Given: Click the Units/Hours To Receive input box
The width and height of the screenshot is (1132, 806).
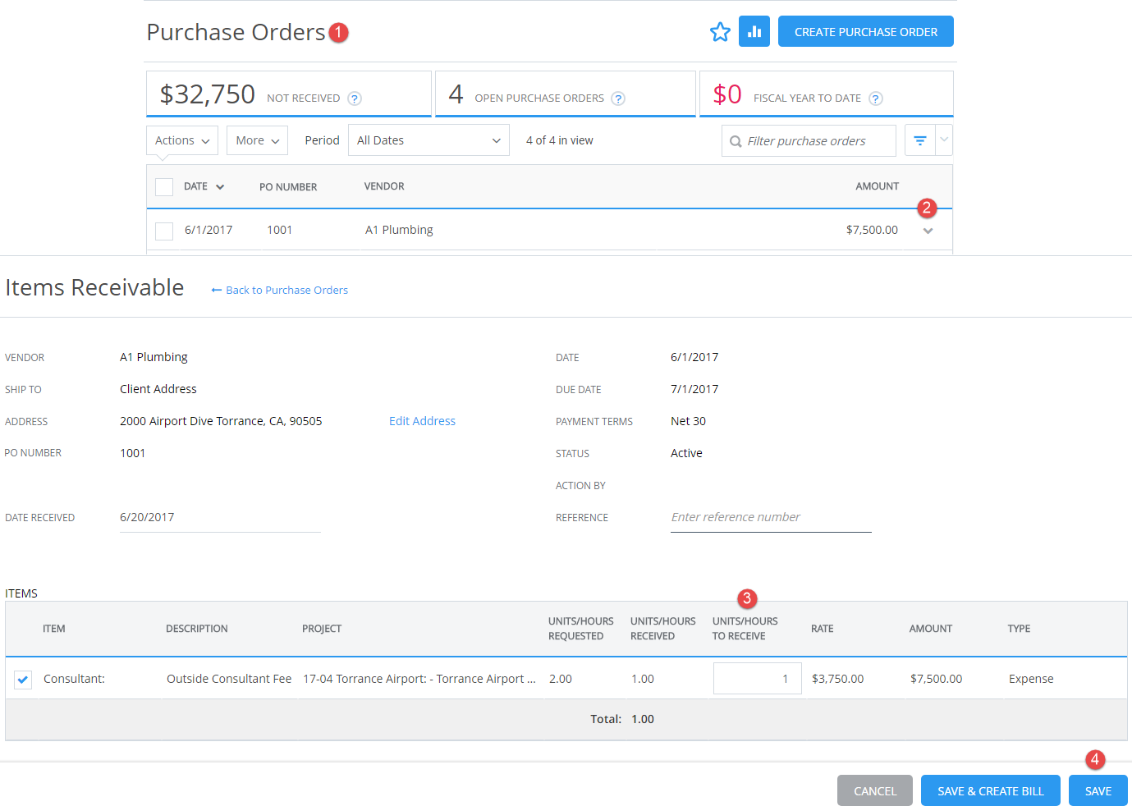Looking at the screenshot, I should coord(757,679).
